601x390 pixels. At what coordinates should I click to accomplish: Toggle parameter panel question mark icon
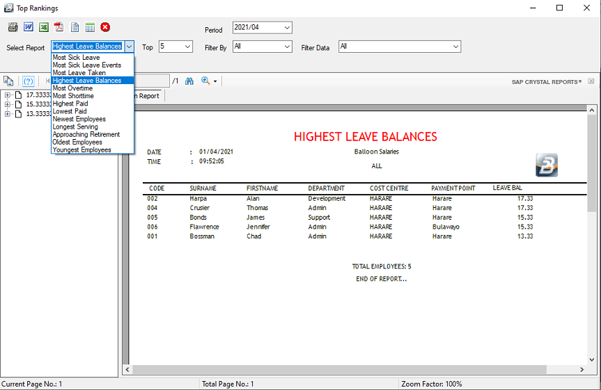coord(29,81)
